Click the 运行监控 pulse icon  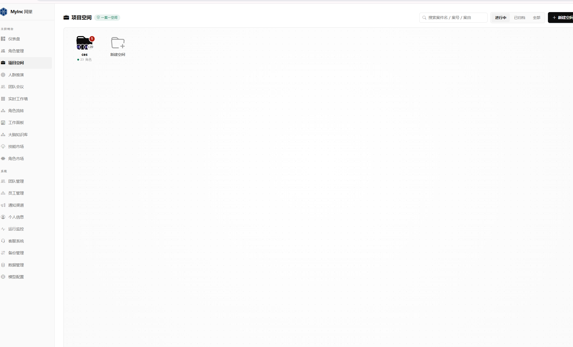3,229
